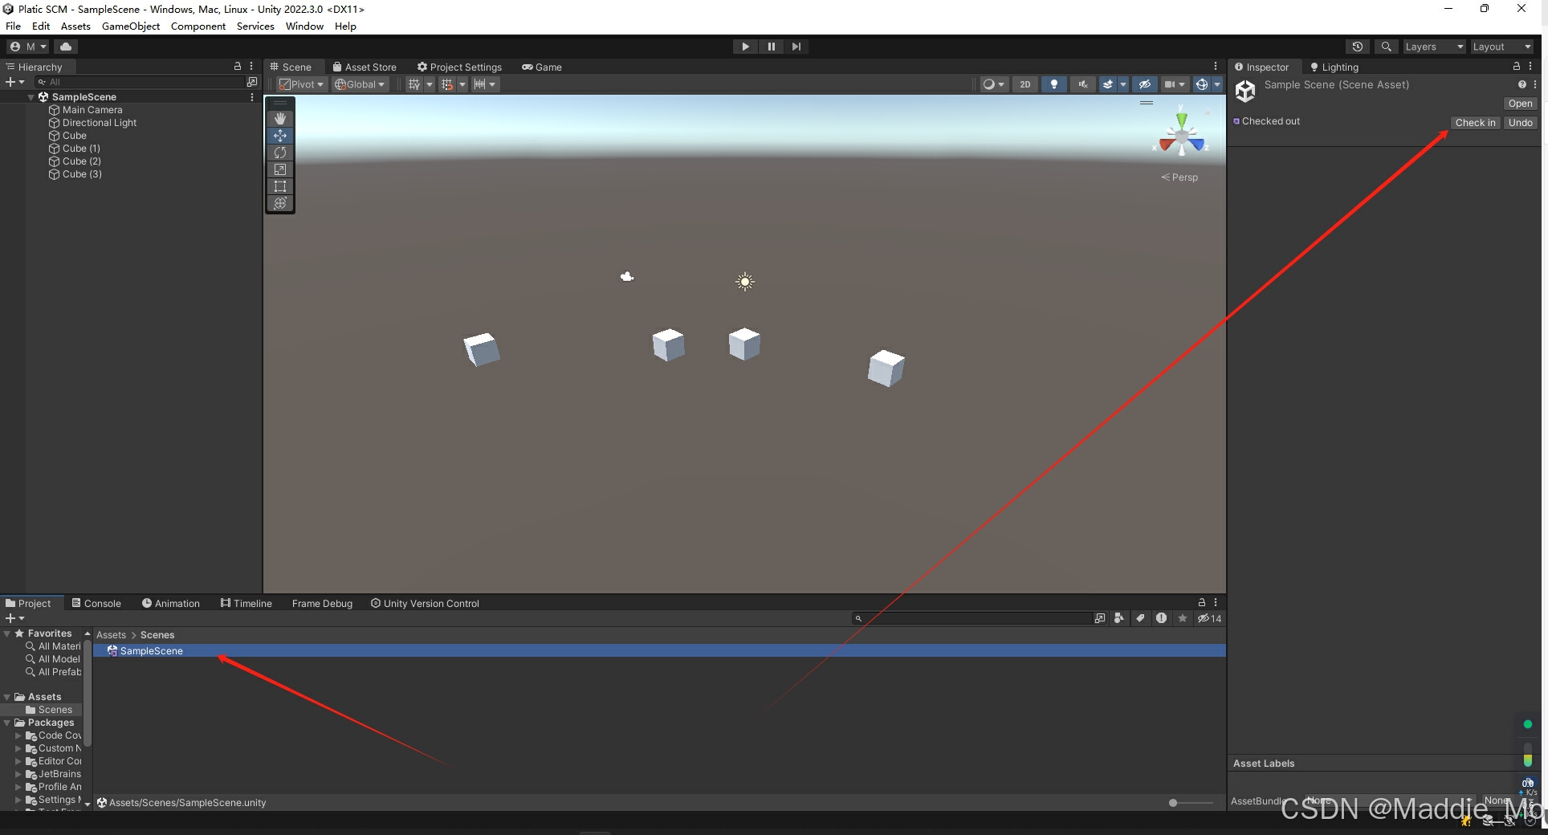Screen dimensions: 1548x835
Task: Toggle Scene view gizmos
Action: 1202,84
